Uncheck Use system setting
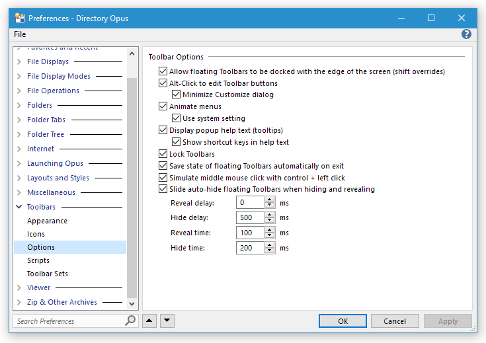Screen dimensions: 486x343 coord(176,118)
